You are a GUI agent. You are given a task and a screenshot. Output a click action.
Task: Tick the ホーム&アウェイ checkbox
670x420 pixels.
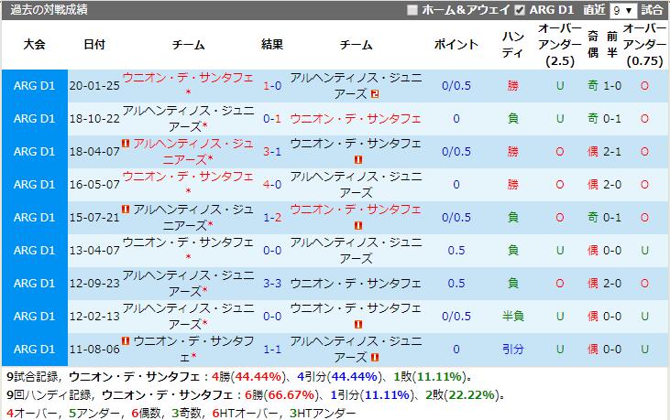coord(412,10)
